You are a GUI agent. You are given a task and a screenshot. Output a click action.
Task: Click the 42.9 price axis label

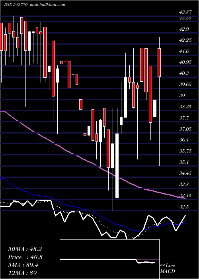click(184, 29)
